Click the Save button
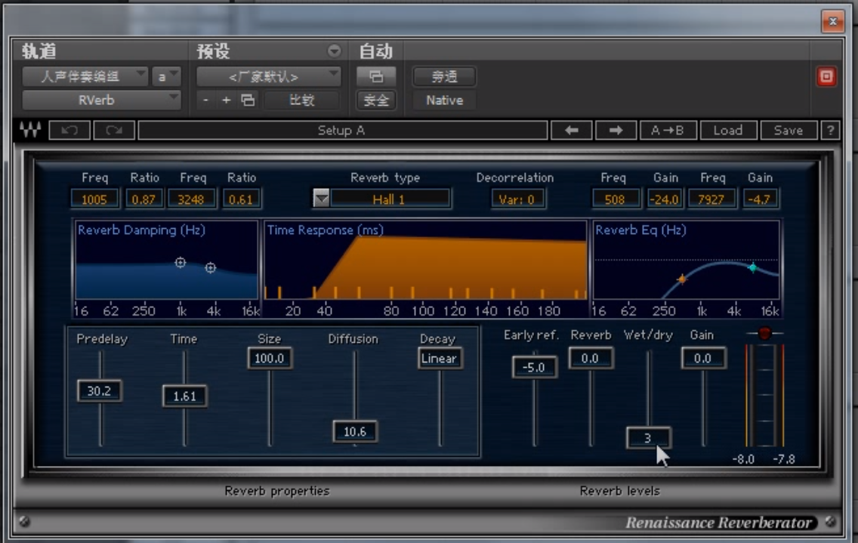Screen dimensions: 858x543 click(x=788, y=130)
